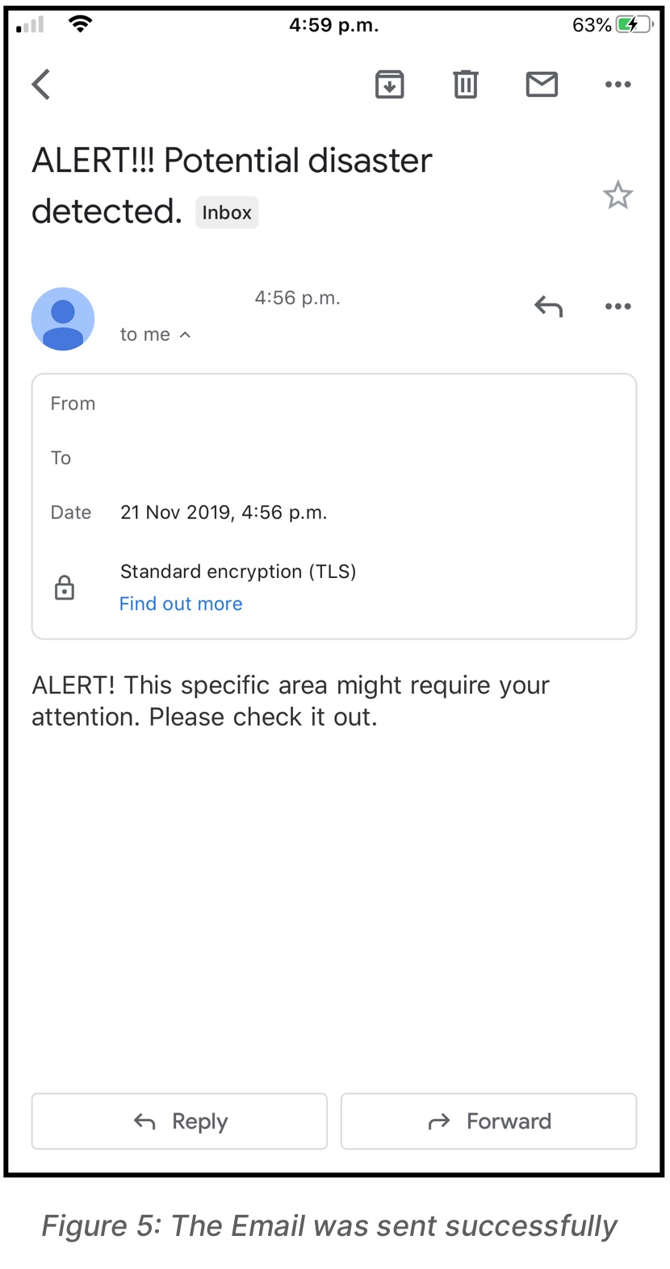This screenshot has width=670, height=1269.
Task: Tap the battery charging indicator
Action: (633, 24)
